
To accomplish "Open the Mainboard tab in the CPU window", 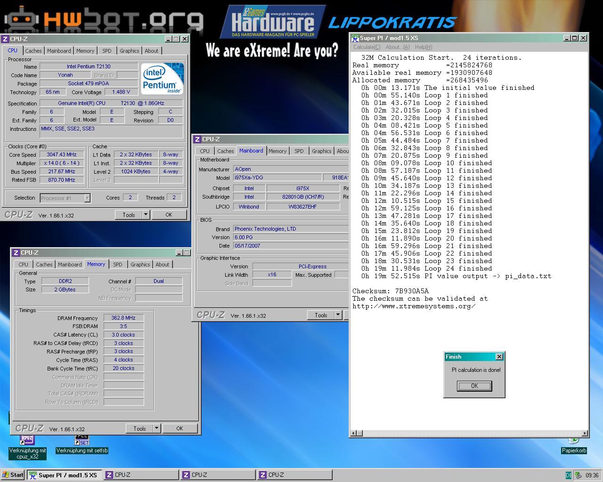I will click(59, 51).
